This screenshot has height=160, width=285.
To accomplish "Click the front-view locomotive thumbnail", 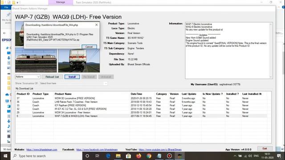I will (x=79, y=60).
